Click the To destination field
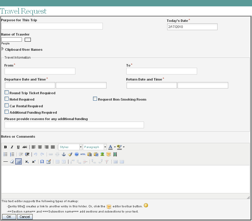This screenshot has width=252, height=221. tap(161, 71)
